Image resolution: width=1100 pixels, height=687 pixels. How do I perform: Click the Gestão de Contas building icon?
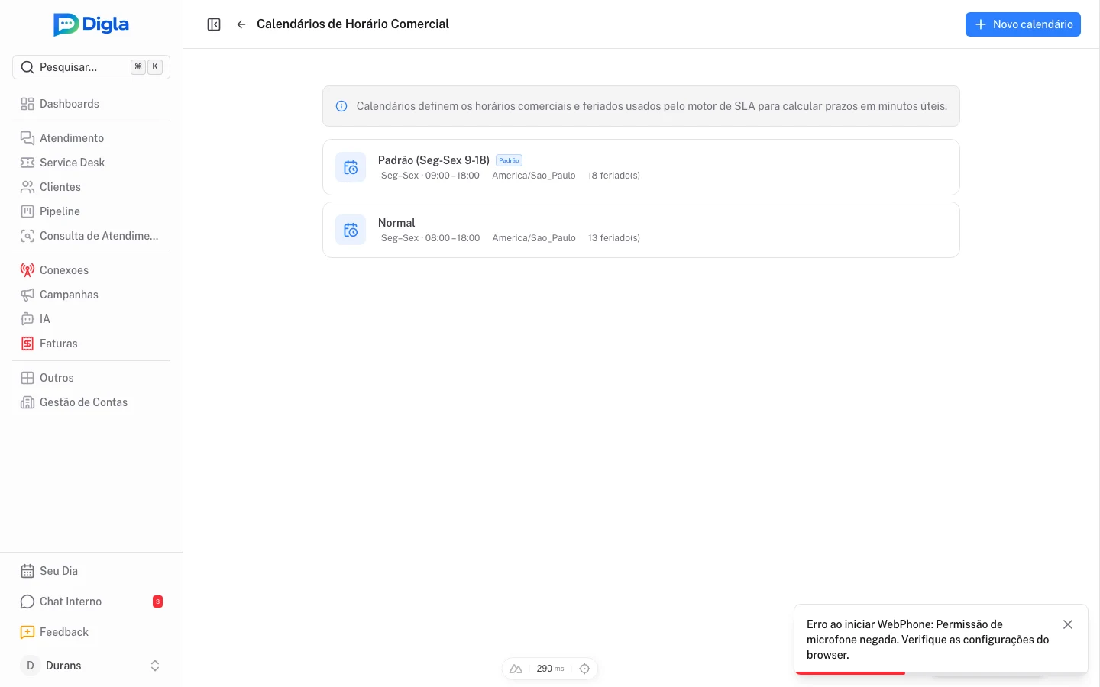pyautogui.click(x=27, y=402)
